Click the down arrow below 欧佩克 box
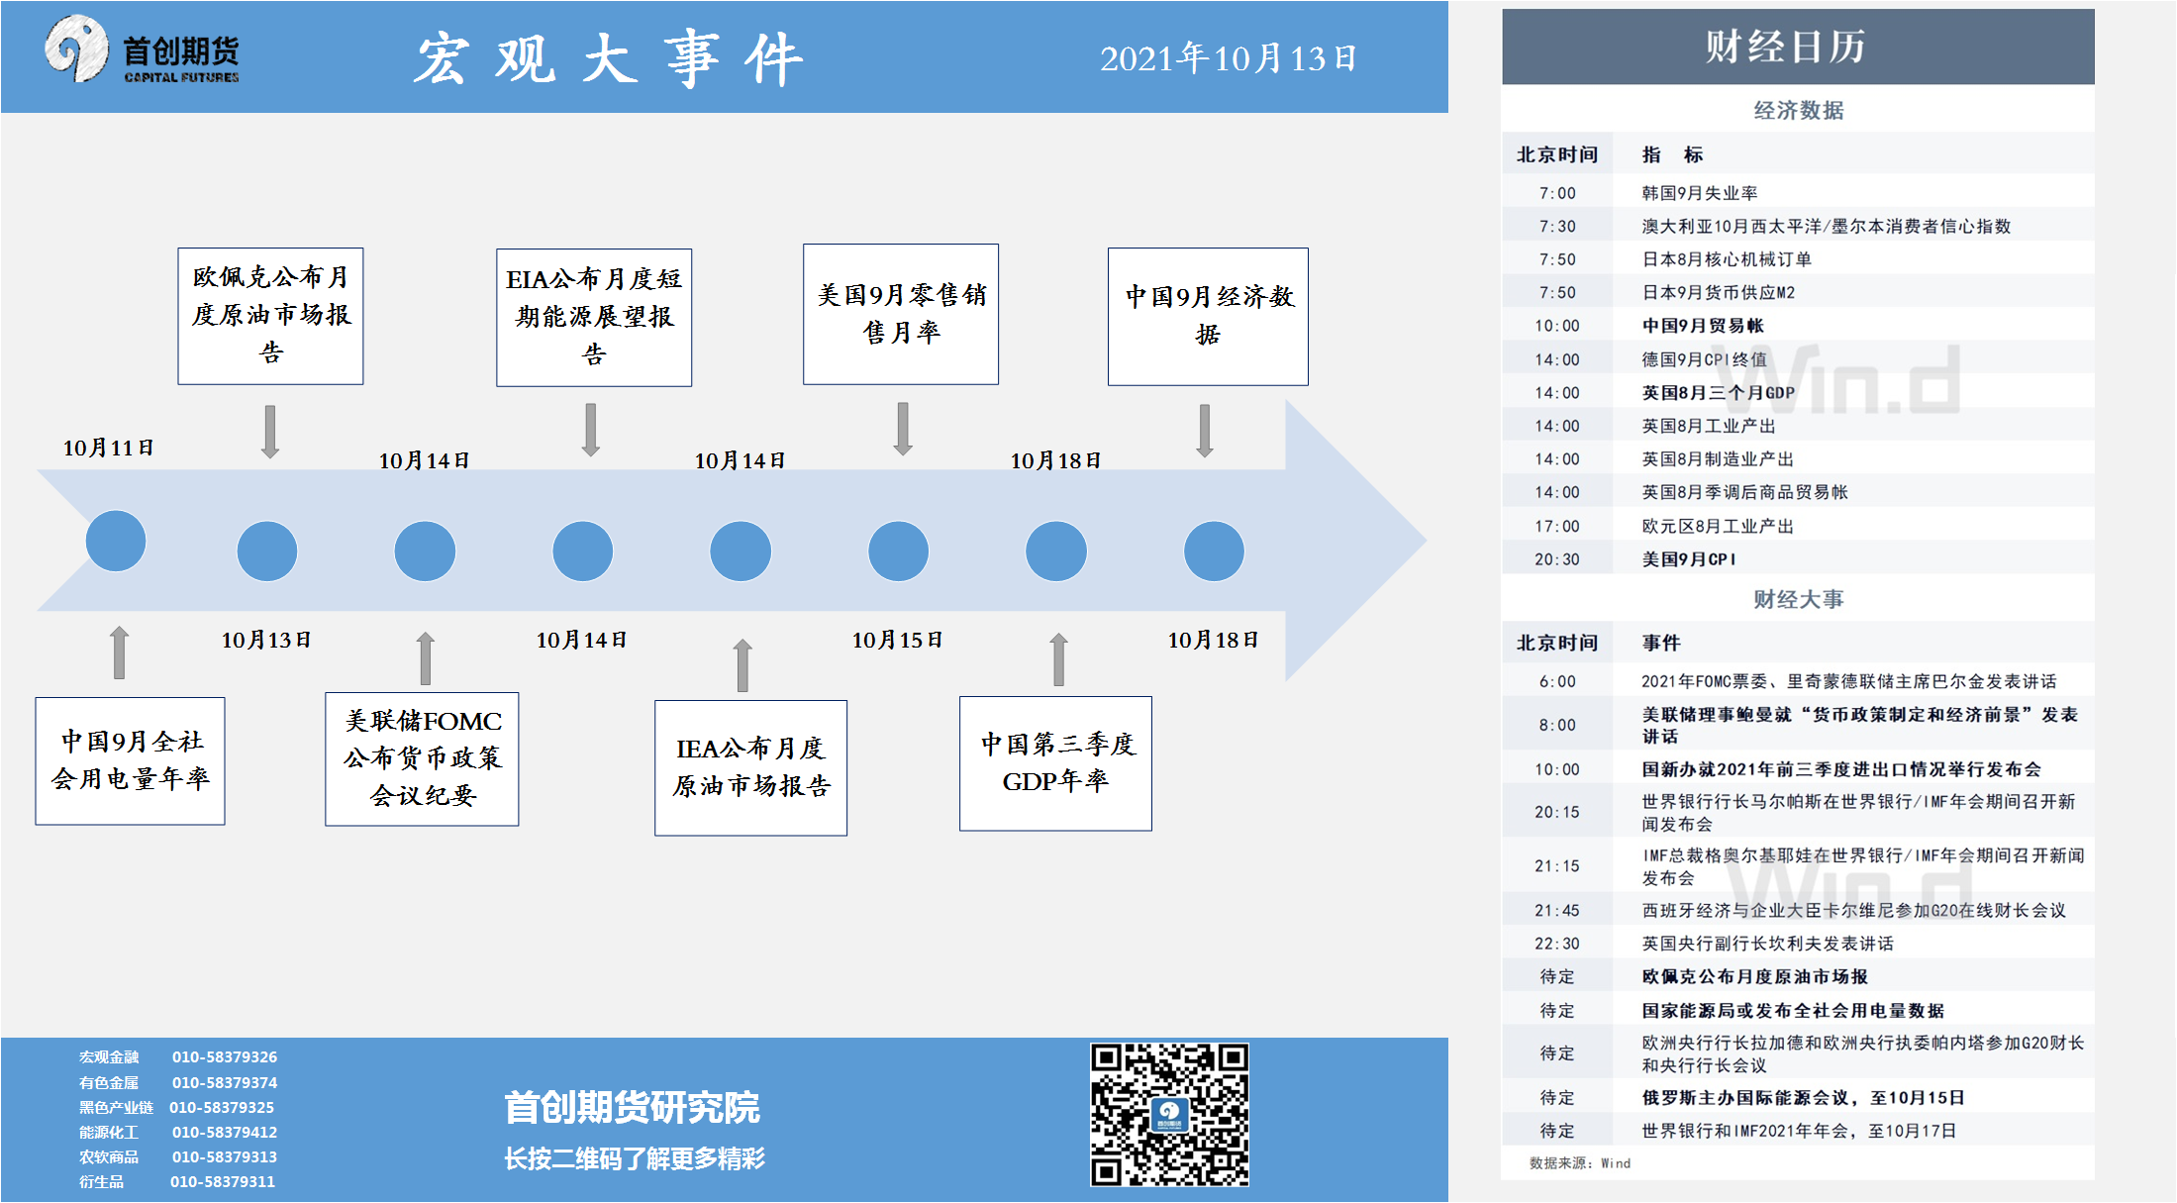The height and width of the screenshot is (1203, 2177). 270,432
